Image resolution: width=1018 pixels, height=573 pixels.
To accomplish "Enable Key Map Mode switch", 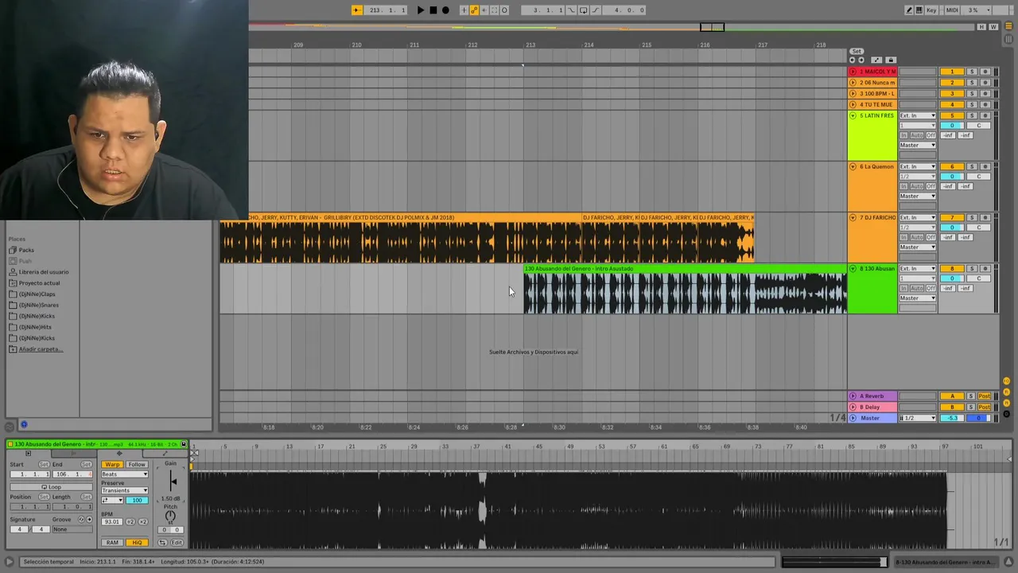I will pos(931,10).
